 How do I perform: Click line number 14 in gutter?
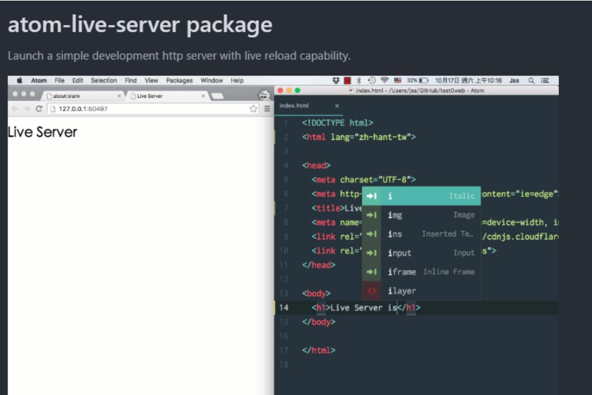[284, 307]
